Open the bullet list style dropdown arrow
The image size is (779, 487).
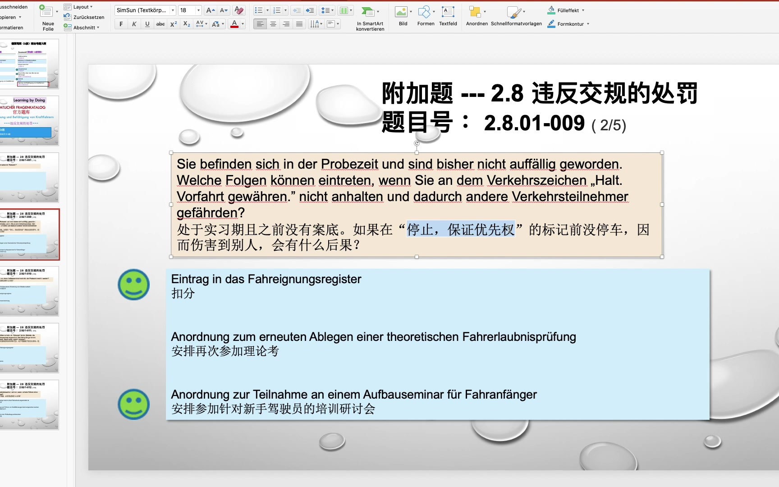click(267, 10)
